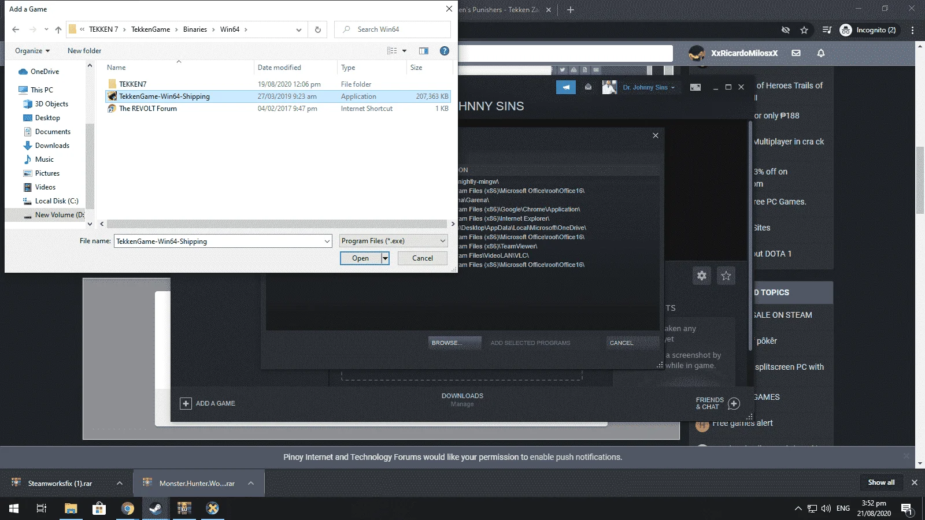Create a New folder

84,51
